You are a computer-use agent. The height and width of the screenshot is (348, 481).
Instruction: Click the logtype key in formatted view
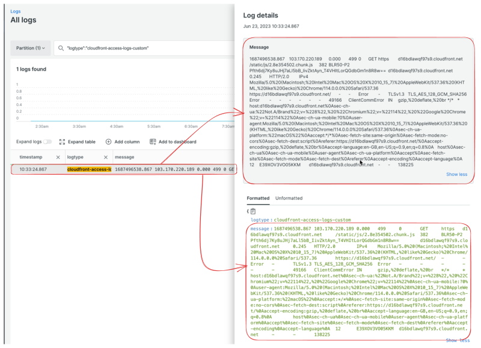265,220
